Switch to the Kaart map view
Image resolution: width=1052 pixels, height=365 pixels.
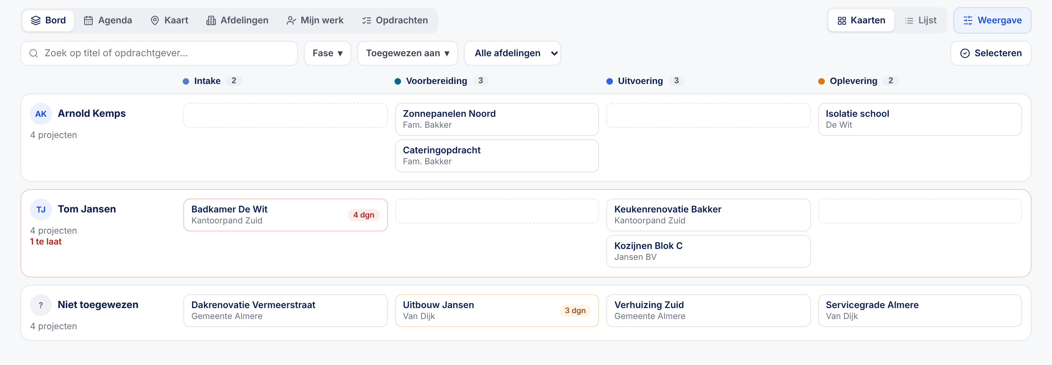(x=169, y=20)
